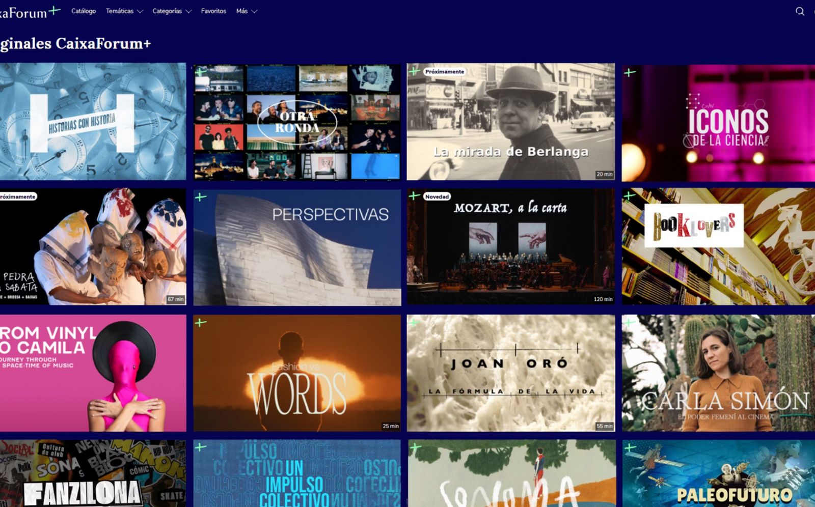Open the Perspectivas thumbnail
Viewport: 815px width, 507px height.
tap(297, 247)
